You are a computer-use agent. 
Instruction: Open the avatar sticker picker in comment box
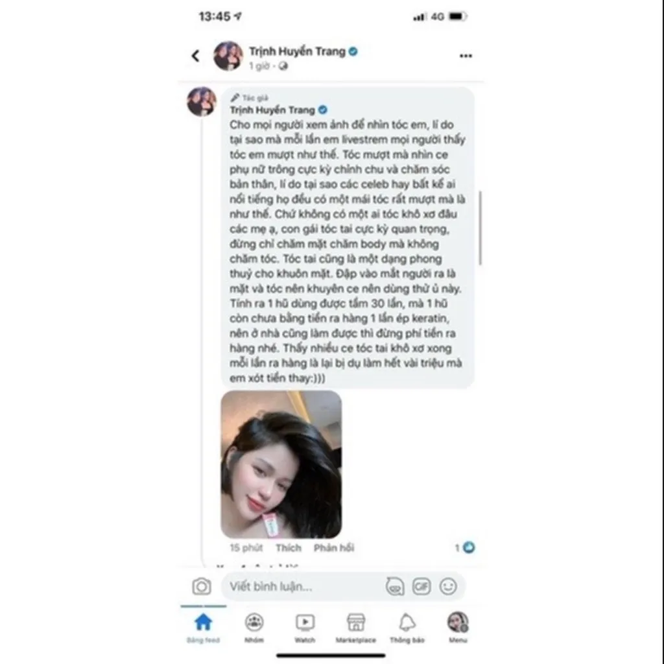(x=395, y=586)
